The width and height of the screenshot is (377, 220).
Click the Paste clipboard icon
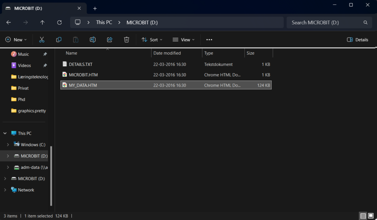click(75, 40)
